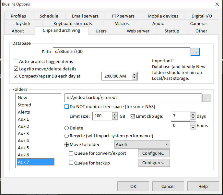Browse for the database path folder
The width and height of the screenshot is (223, 195).
pos(195,52)
